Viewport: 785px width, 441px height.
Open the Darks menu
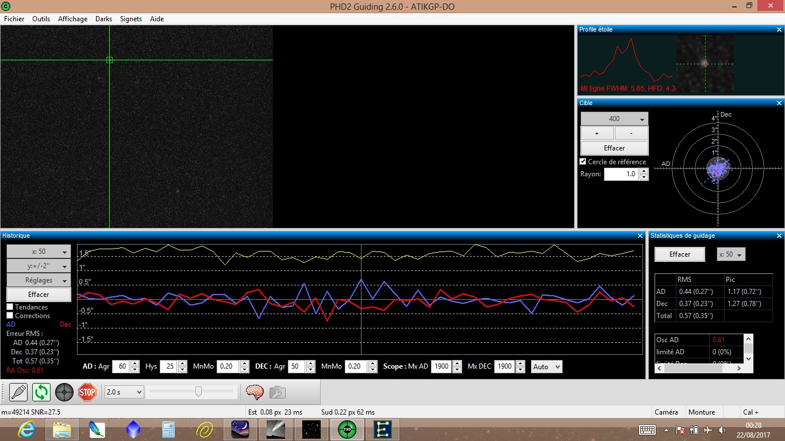[x=104, y=19]
